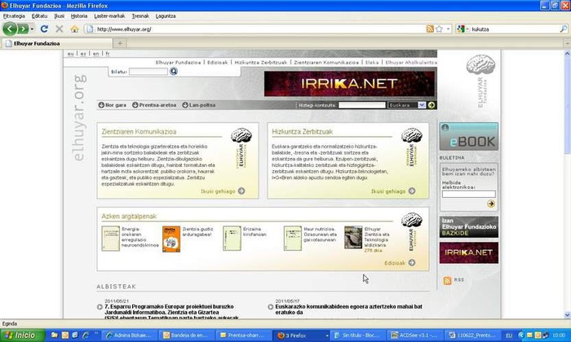Click the Hiztegi-kontsulta text field

pyautogui.click(x=361, y=105)
